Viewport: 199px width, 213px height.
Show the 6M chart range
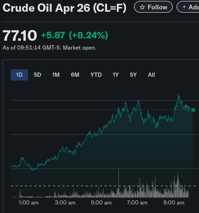tap(75, 75)
